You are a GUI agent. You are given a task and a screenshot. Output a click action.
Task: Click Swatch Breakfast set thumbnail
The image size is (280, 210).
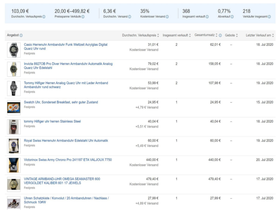click(14, 107)
